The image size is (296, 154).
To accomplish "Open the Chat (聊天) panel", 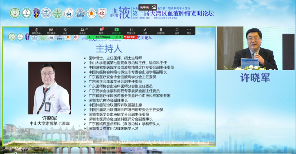I will click(x=101, y=31).
